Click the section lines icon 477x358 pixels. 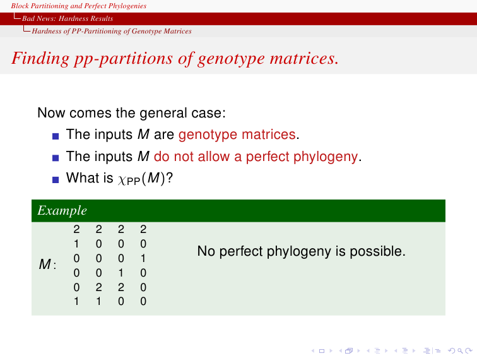pyautogui.click(x=405, y=350)
